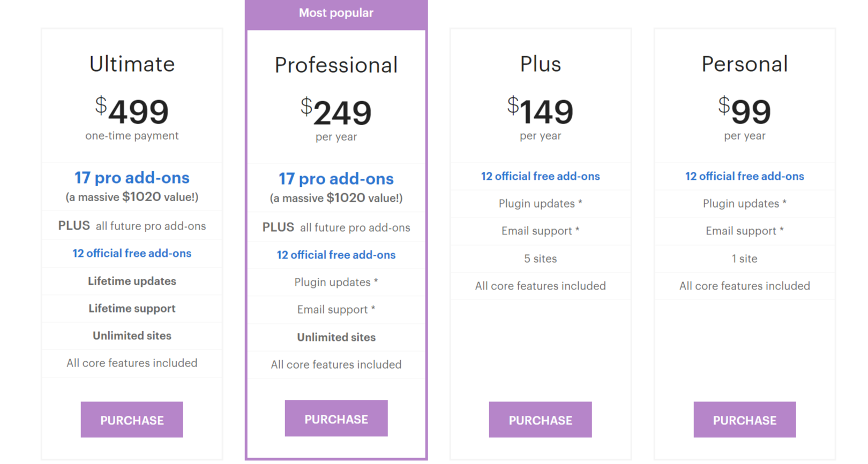Open the 17 pro add-ons link in Professional
Viewport: 868px width, 464px height.
click(x=336, y=178)
